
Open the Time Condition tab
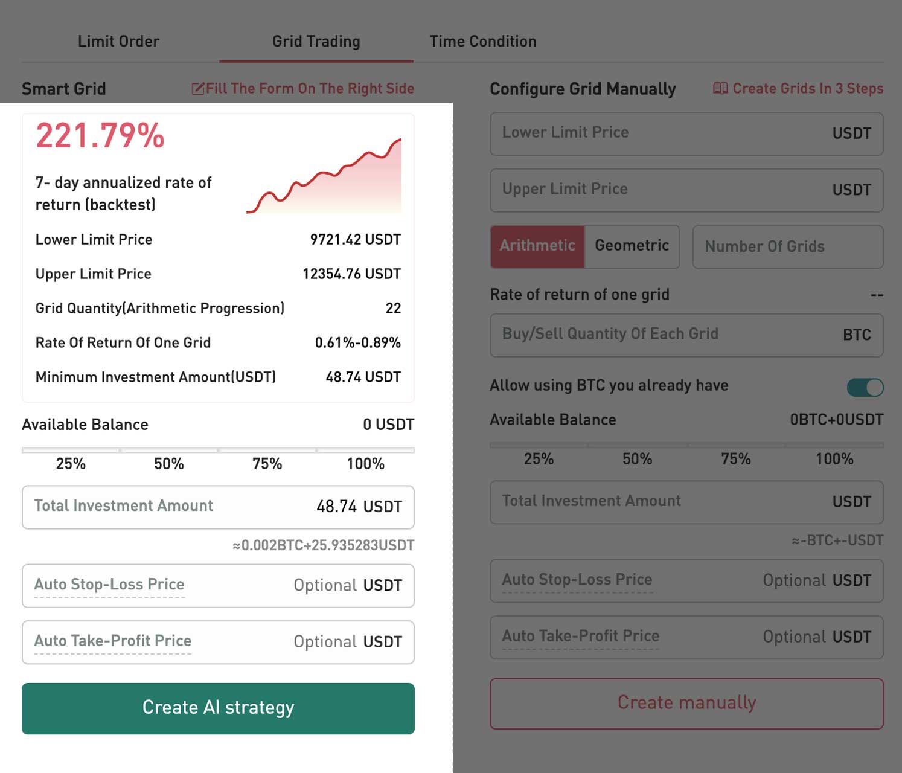click(x=482, y=42)
